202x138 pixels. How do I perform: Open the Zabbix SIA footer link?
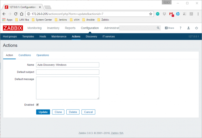pyautogui.click(x=117, y=133)
